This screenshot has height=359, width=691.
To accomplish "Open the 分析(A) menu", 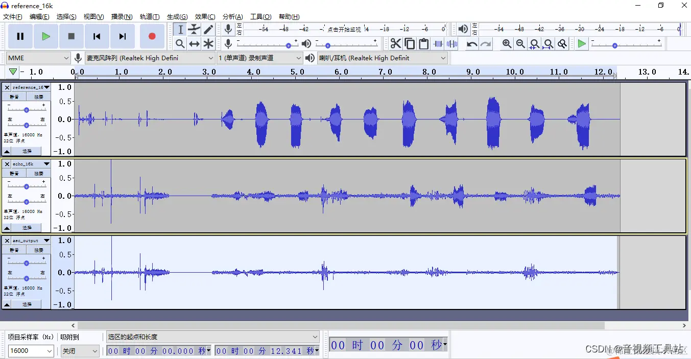I will pyautogui.click(x=232, y=17).
